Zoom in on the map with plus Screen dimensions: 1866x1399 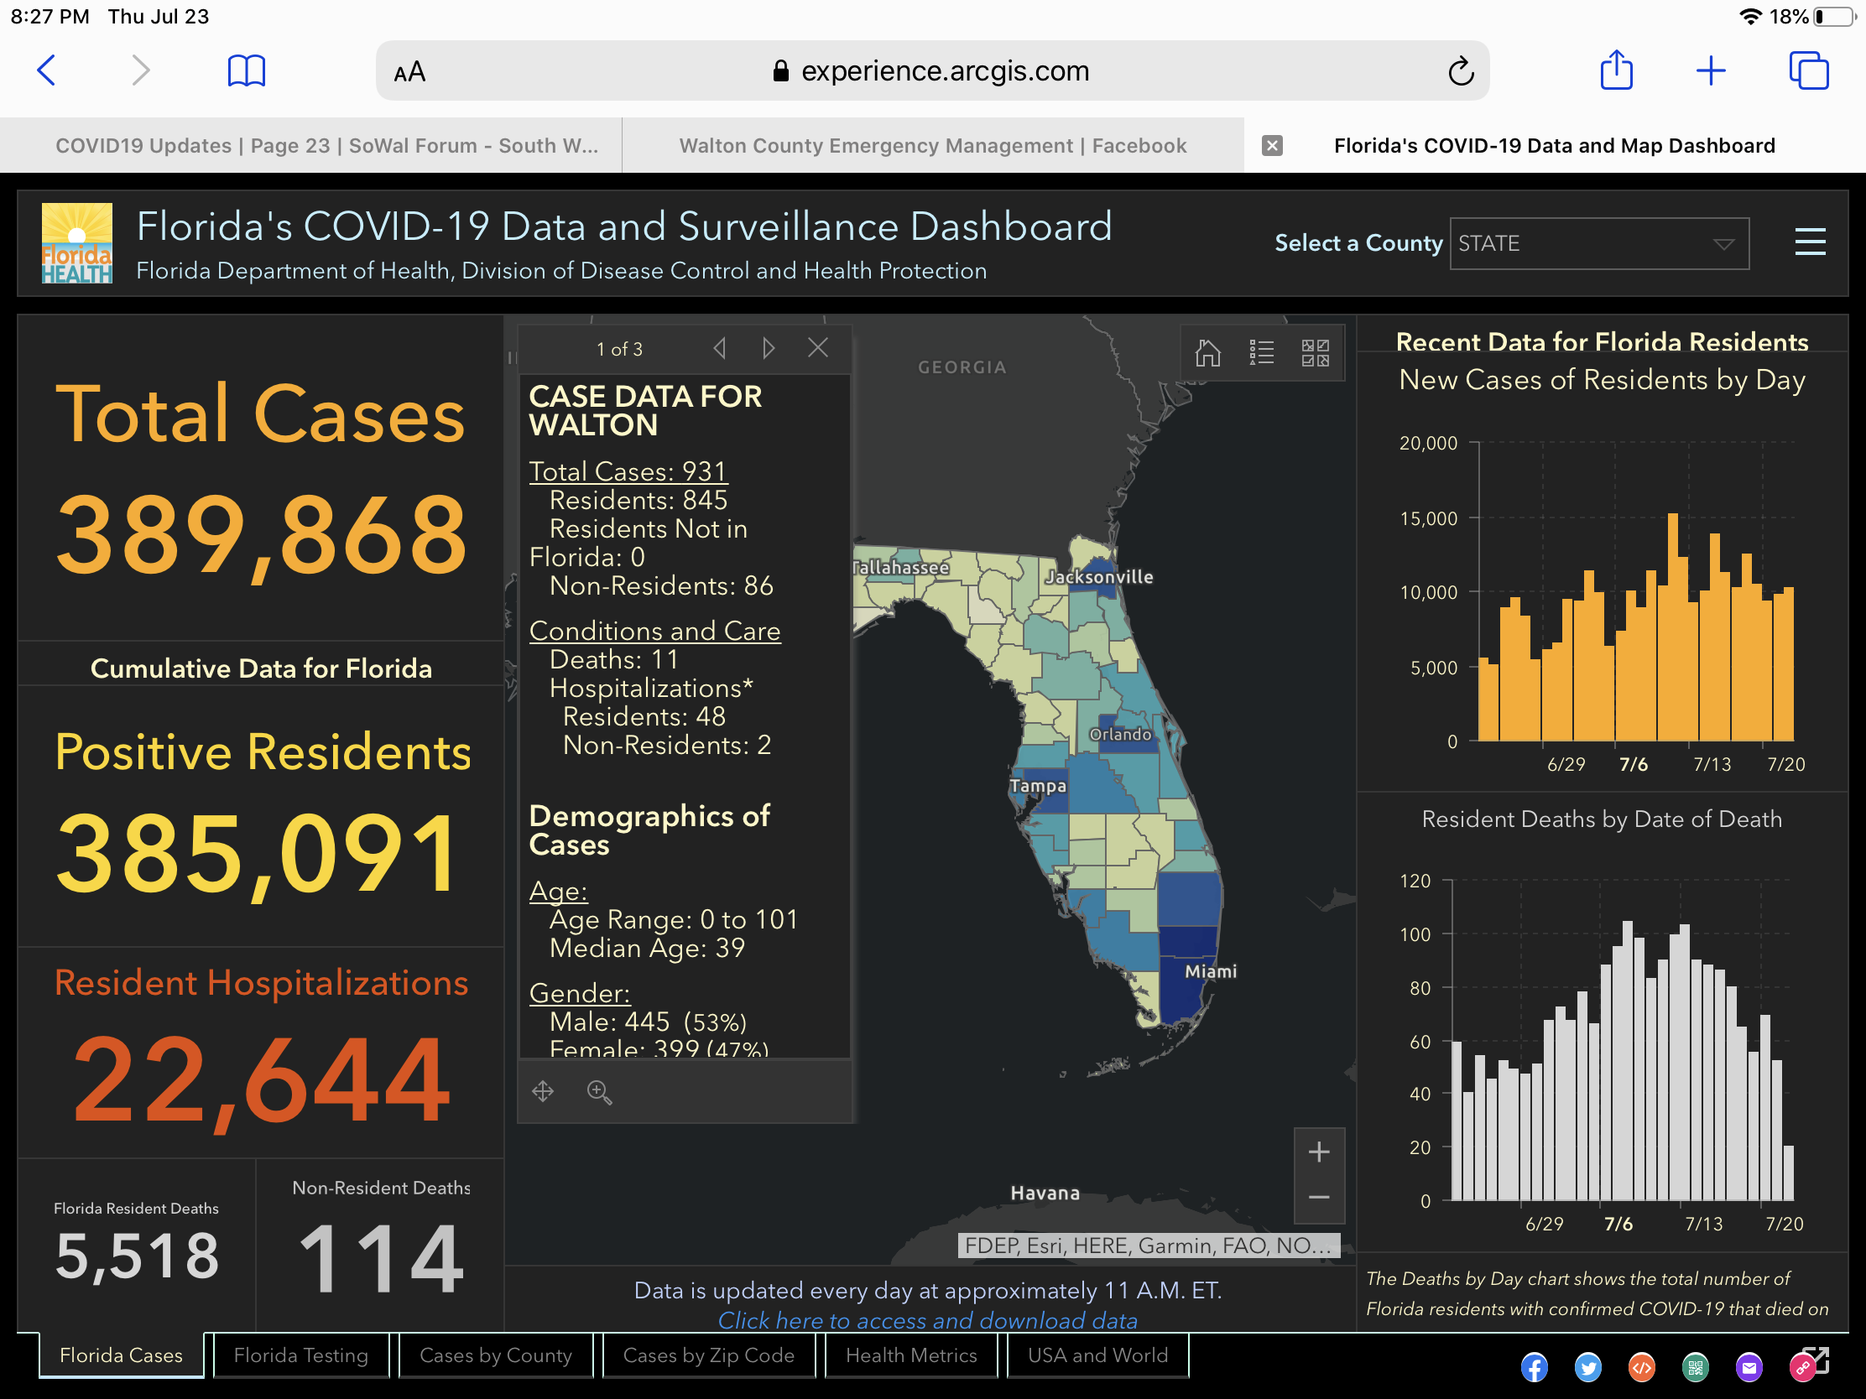point(1318,1152)
